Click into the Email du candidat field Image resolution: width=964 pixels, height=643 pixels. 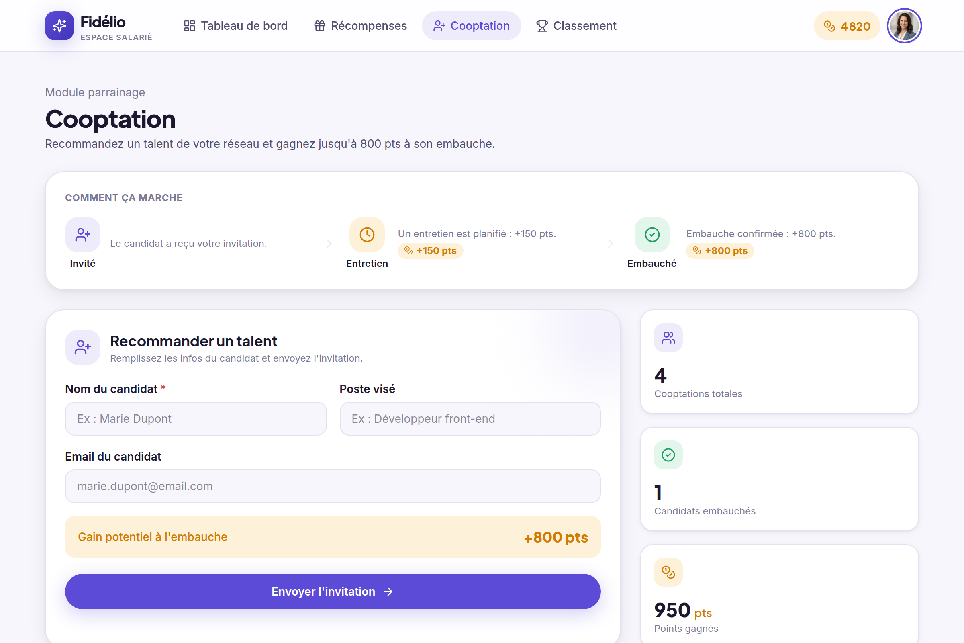(333, 486)
